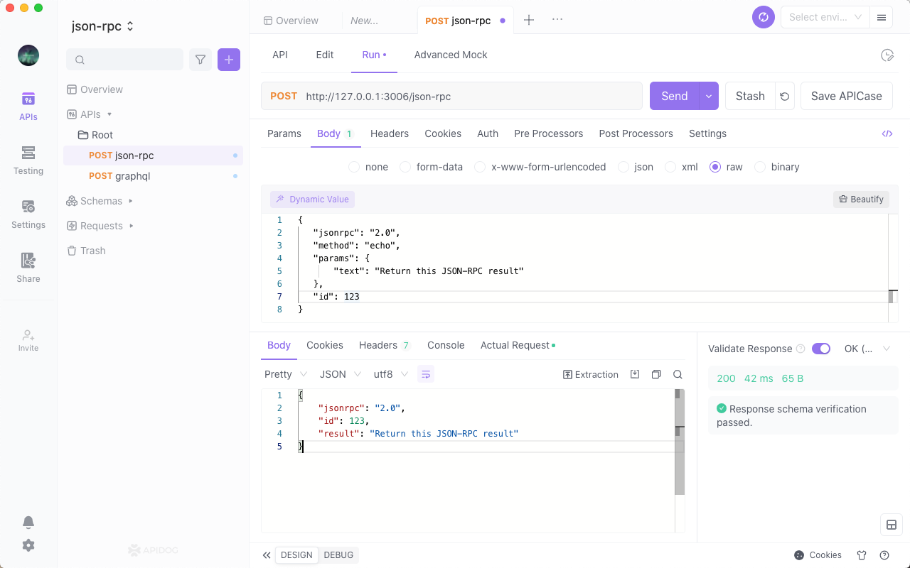
Task: Select POST graphql in the tree
Action: click(153, 176)
